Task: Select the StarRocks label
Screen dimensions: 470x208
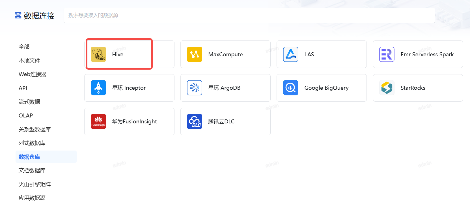Action: (413, 88)
